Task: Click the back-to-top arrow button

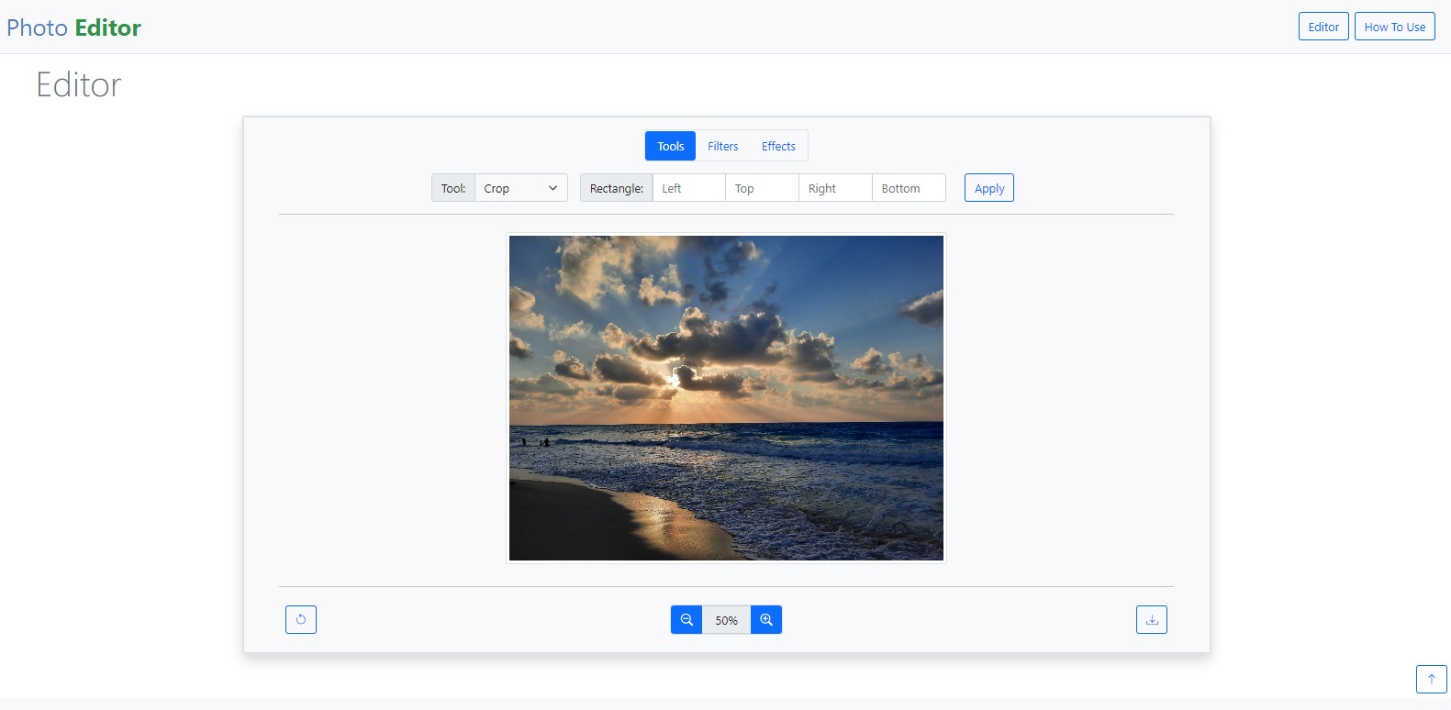Action: pos(1432,680)
